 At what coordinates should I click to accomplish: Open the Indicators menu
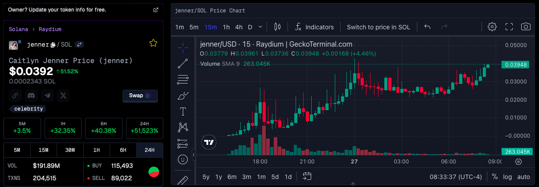pos(314,27)
